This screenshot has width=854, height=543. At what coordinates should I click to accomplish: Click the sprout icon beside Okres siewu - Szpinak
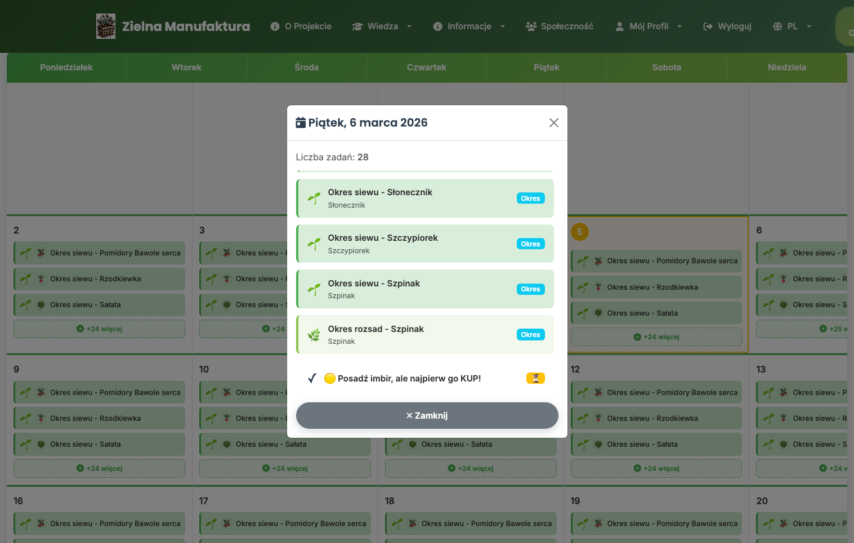(314, 289)
